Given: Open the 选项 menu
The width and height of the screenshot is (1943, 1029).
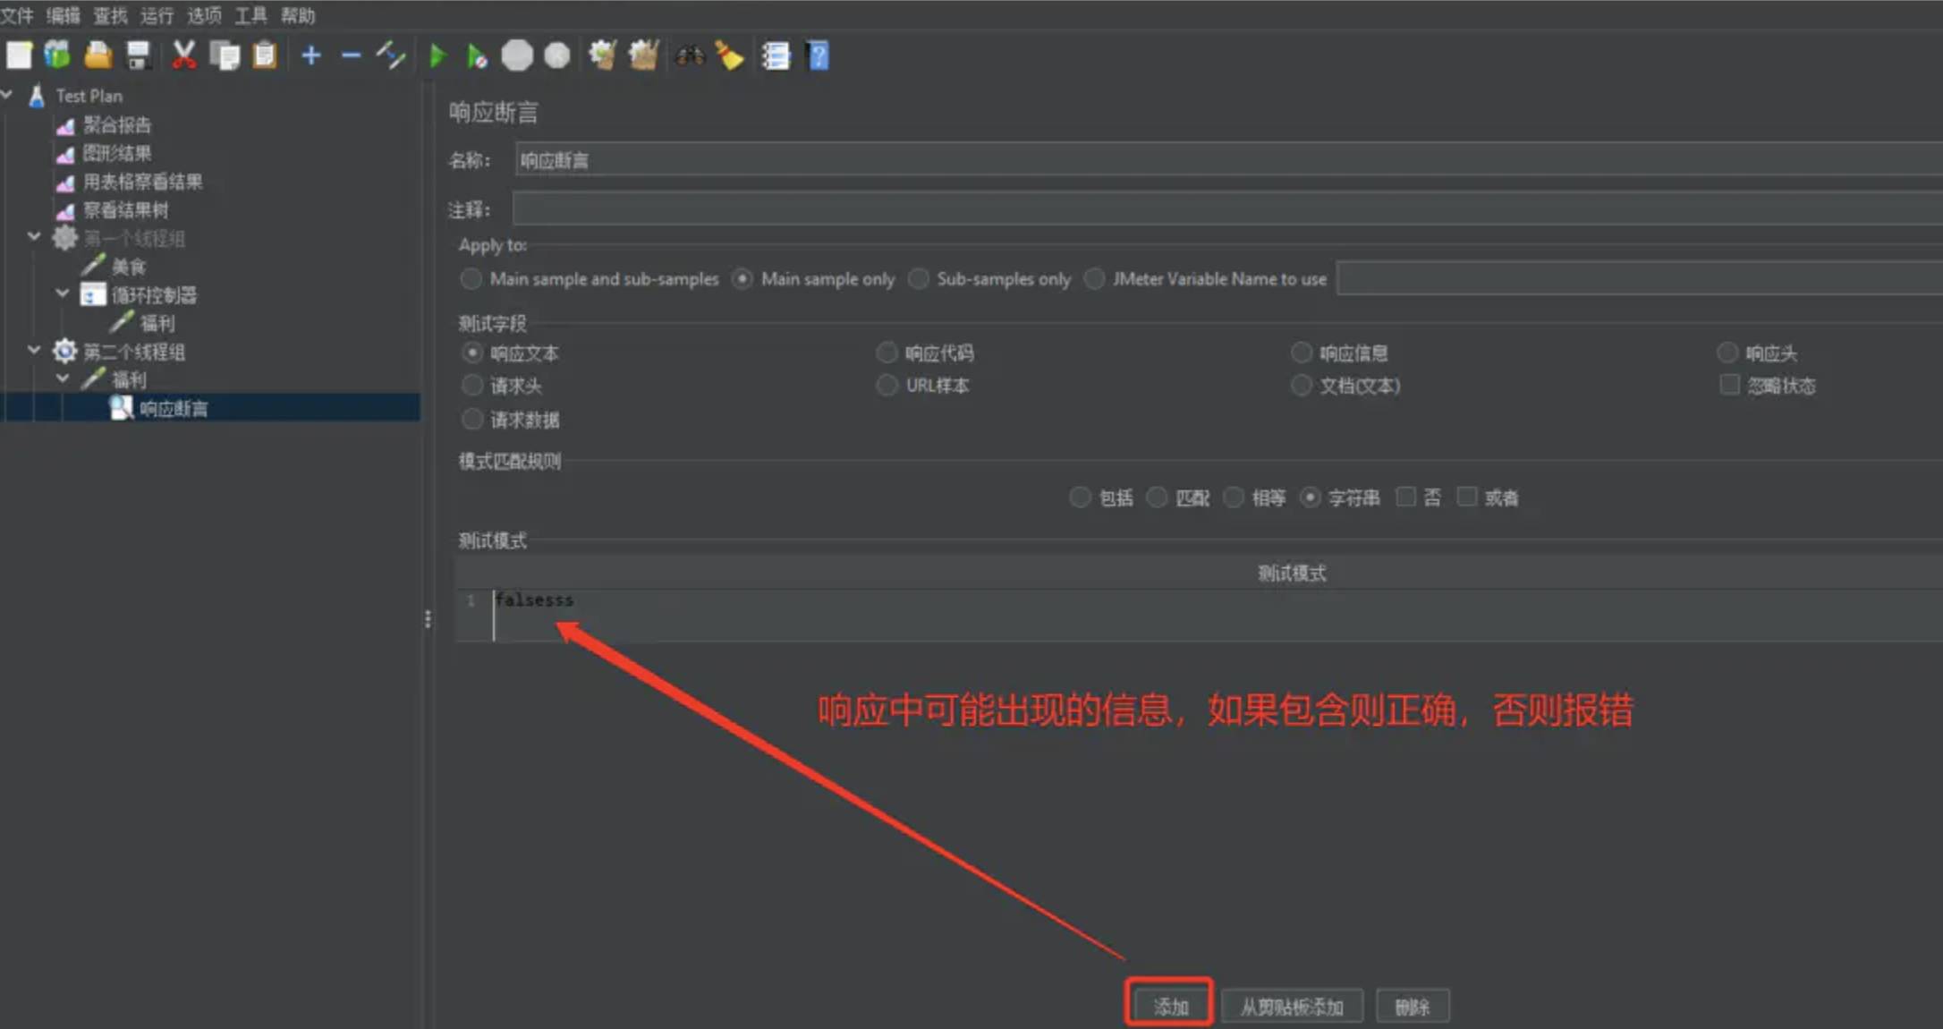Looking at the screenshot, I should point(204,15).
